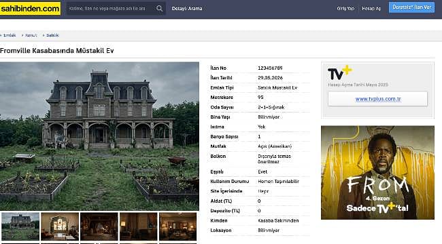The image size is (442, 244).
Task: Select the fireplace room thumbnail
Action: coord(99,226)
